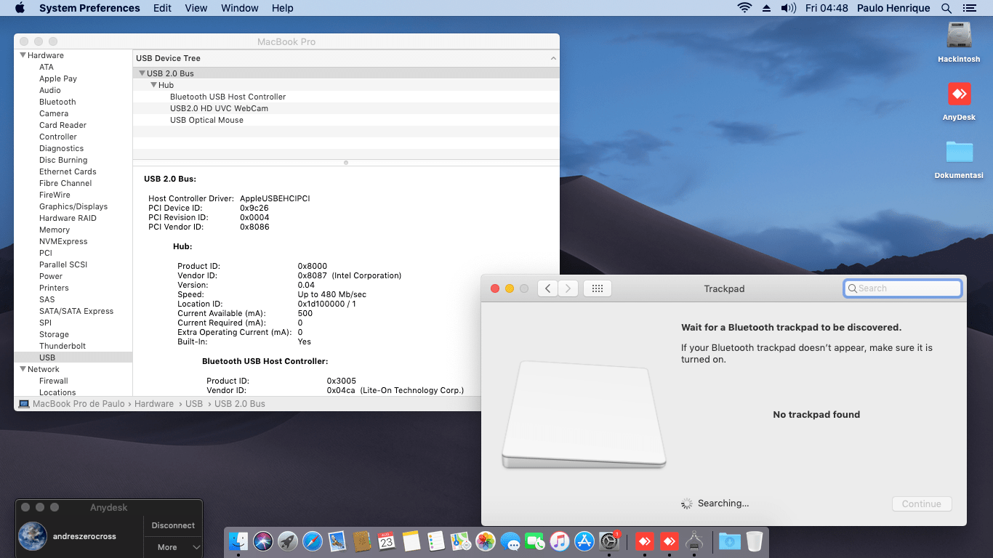This screenshot has width=993, height=558.
Task: Click Disconnect in Anydesk window
Action: tap(173, 525)
